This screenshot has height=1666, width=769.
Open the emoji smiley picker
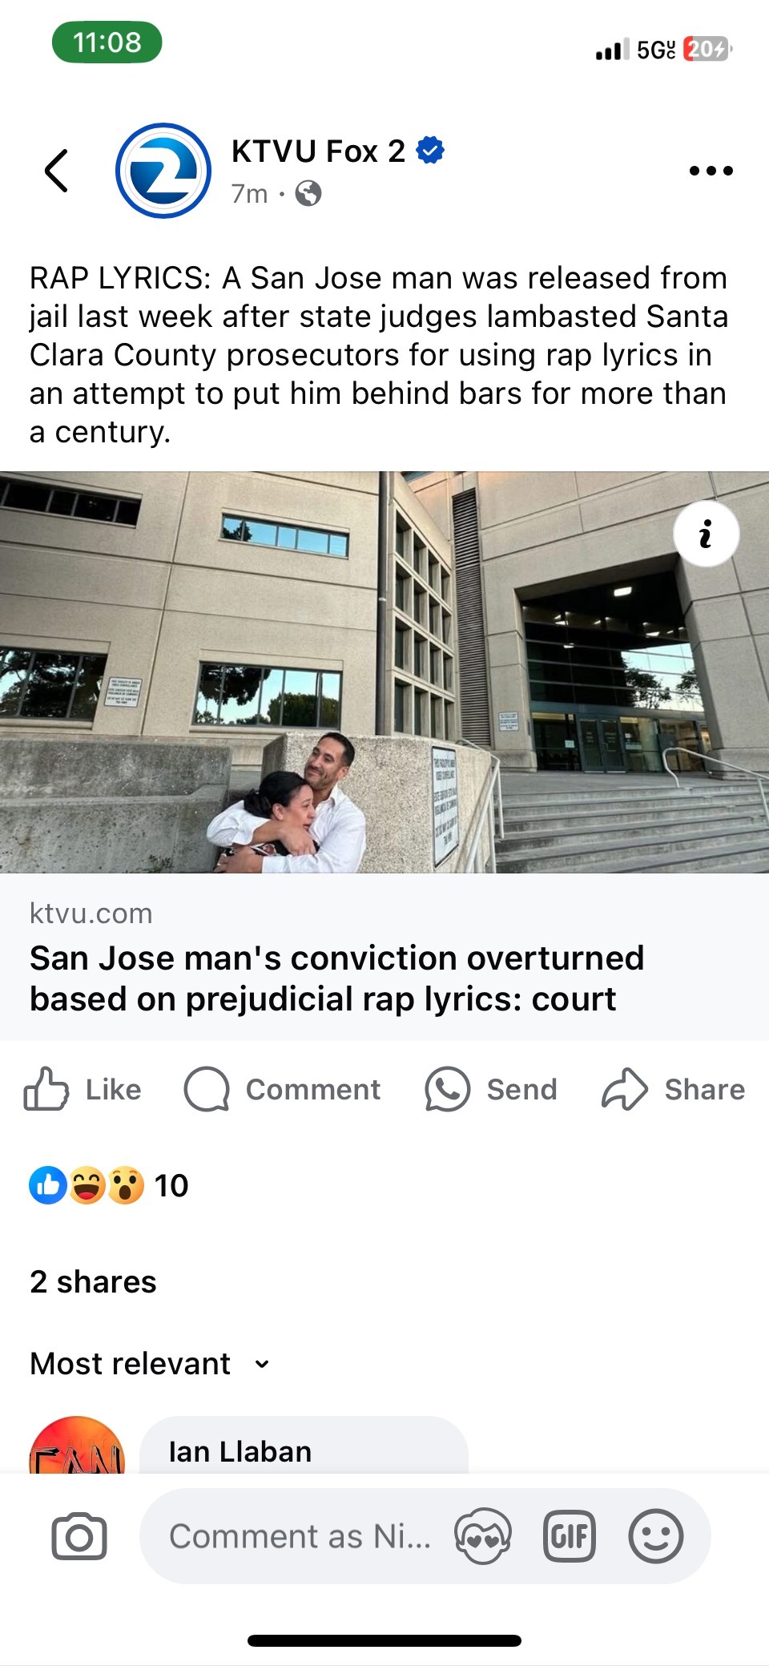pyautogui.click(x=655, y=1536)
